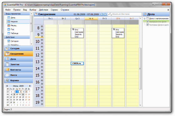Uncheck the Завершённое дело checkbox
The width and height of the screenshot is (175, 116).
pyautogui.click(x=147, y=22)
